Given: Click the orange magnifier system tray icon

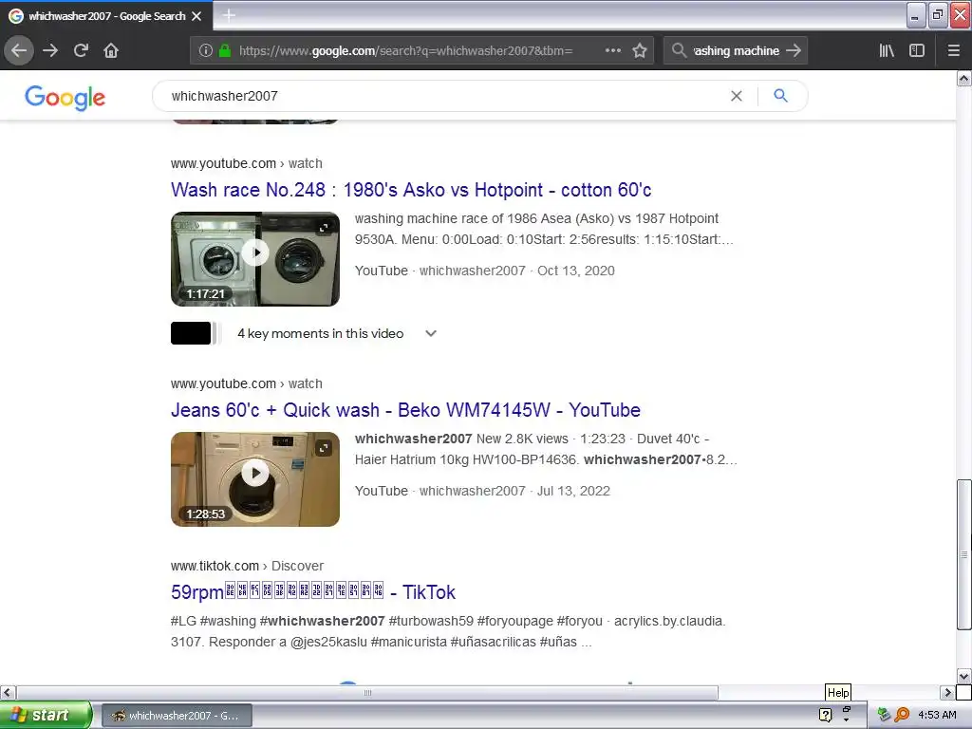Looking at the screenshot, I should click(902, 715).
